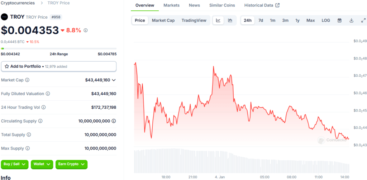Viewport: 367px width, 180px height.
Task: Click the price chart peak near 4. Jan
Action: point(214,67)
